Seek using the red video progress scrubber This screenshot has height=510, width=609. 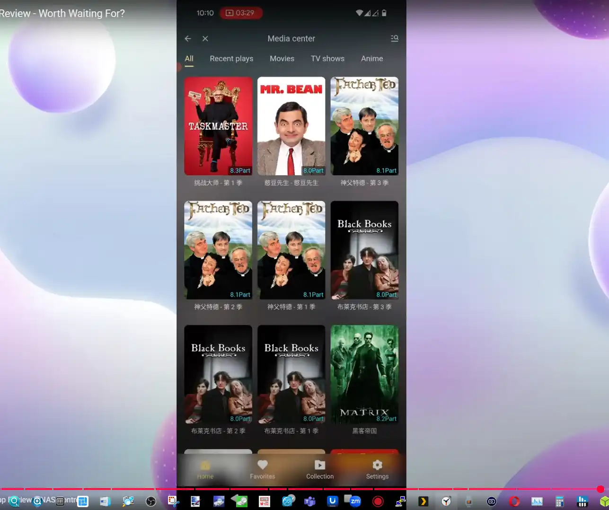[x=600, y=489]
